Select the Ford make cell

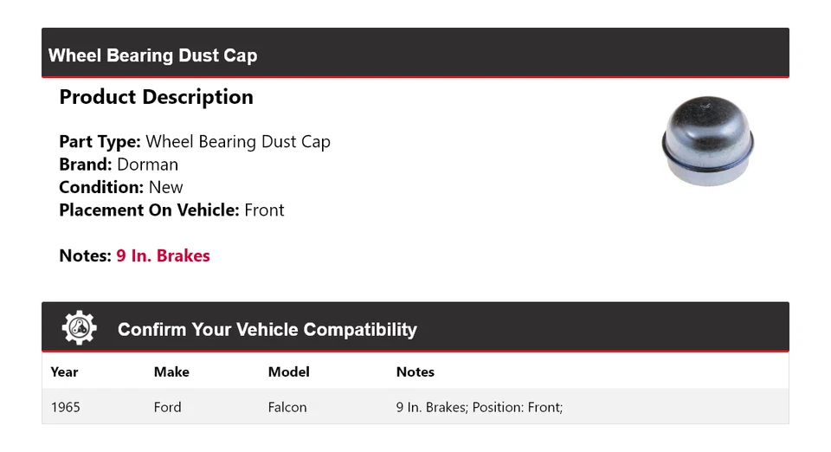point(167,407)
